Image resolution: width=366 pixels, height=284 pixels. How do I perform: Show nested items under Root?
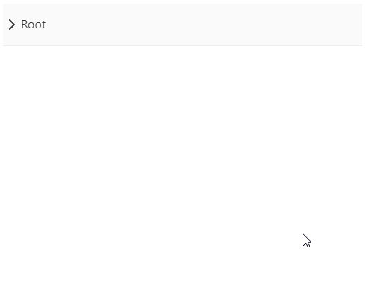[12, 25]
